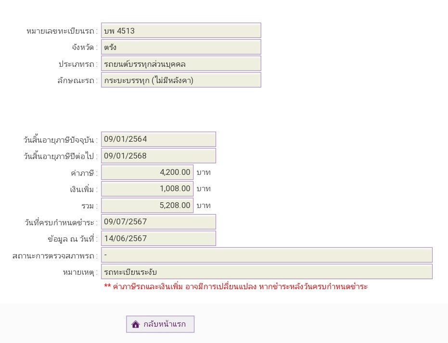Screen dimensions: 448x343
Task: Click the label หมายเลขทะเบียนรถ
Action: 62,31
